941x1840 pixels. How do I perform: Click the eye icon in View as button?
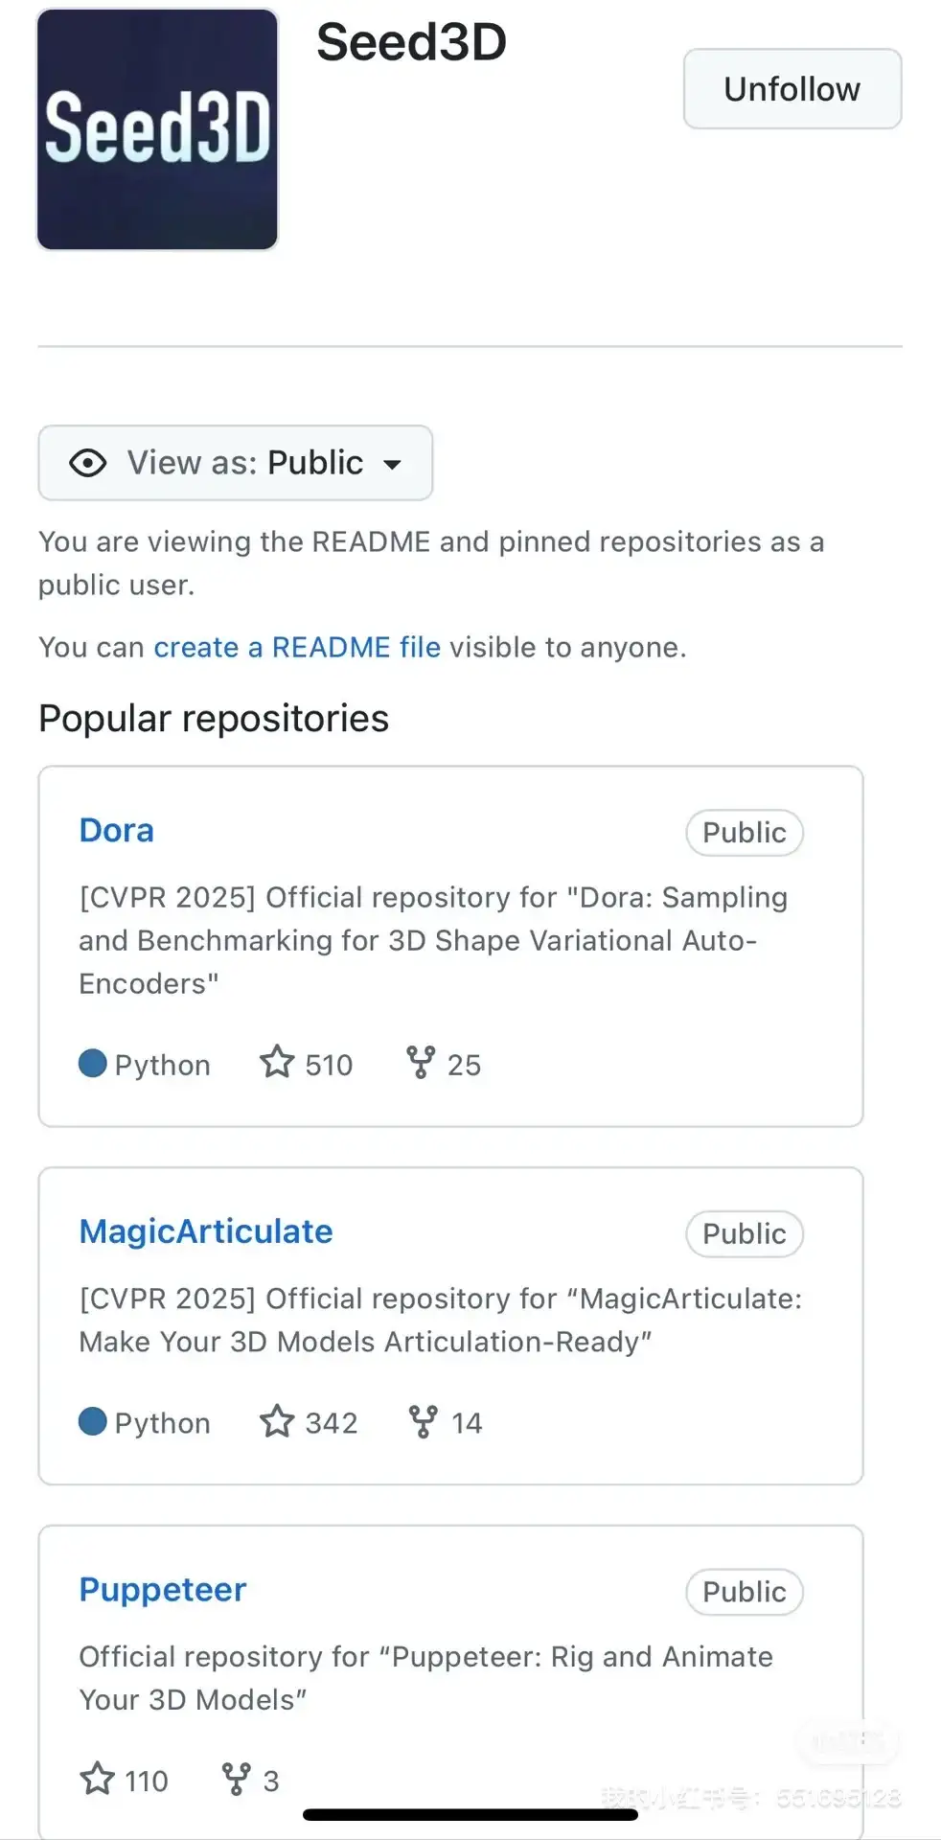pos(88,464)
